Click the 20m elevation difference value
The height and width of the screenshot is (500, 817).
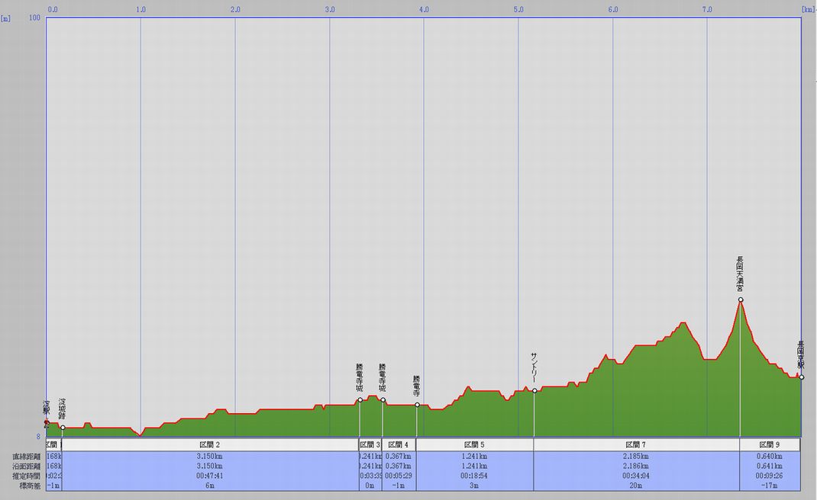click(636, 486)
